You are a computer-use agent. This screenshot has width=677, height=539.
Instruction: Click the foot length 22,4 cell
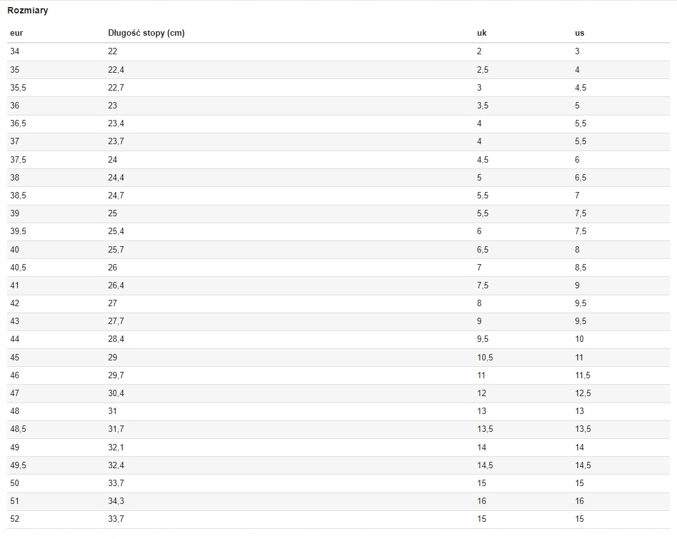tap(115, 70)
